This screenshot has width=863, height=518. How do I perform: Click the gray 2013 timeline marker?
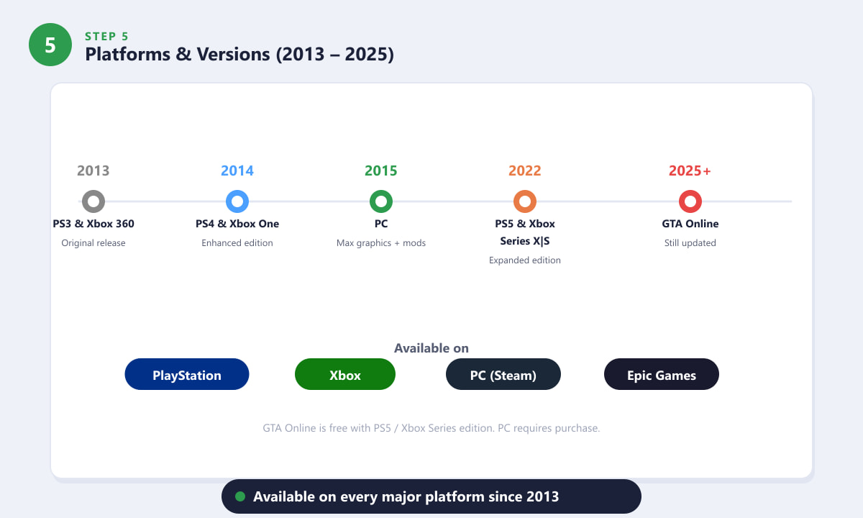pos(93,201)
